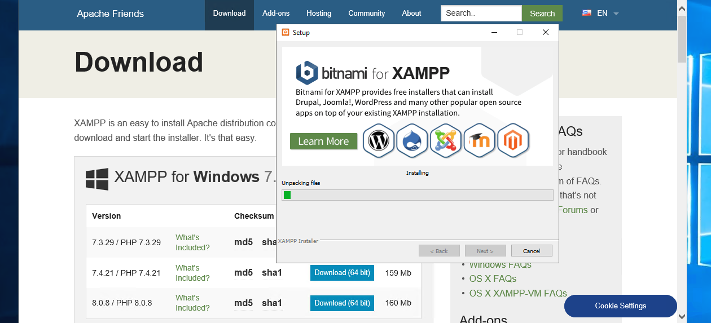Click the Search text field
Screen dimensions: 711x323
[481, 13]
